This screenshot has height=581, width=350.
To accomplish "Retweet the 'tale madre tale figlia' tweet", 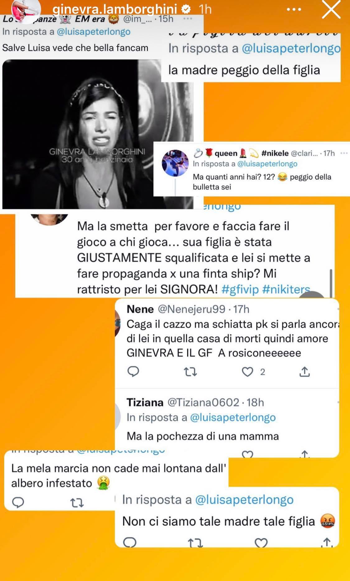I will pos(195,543).
